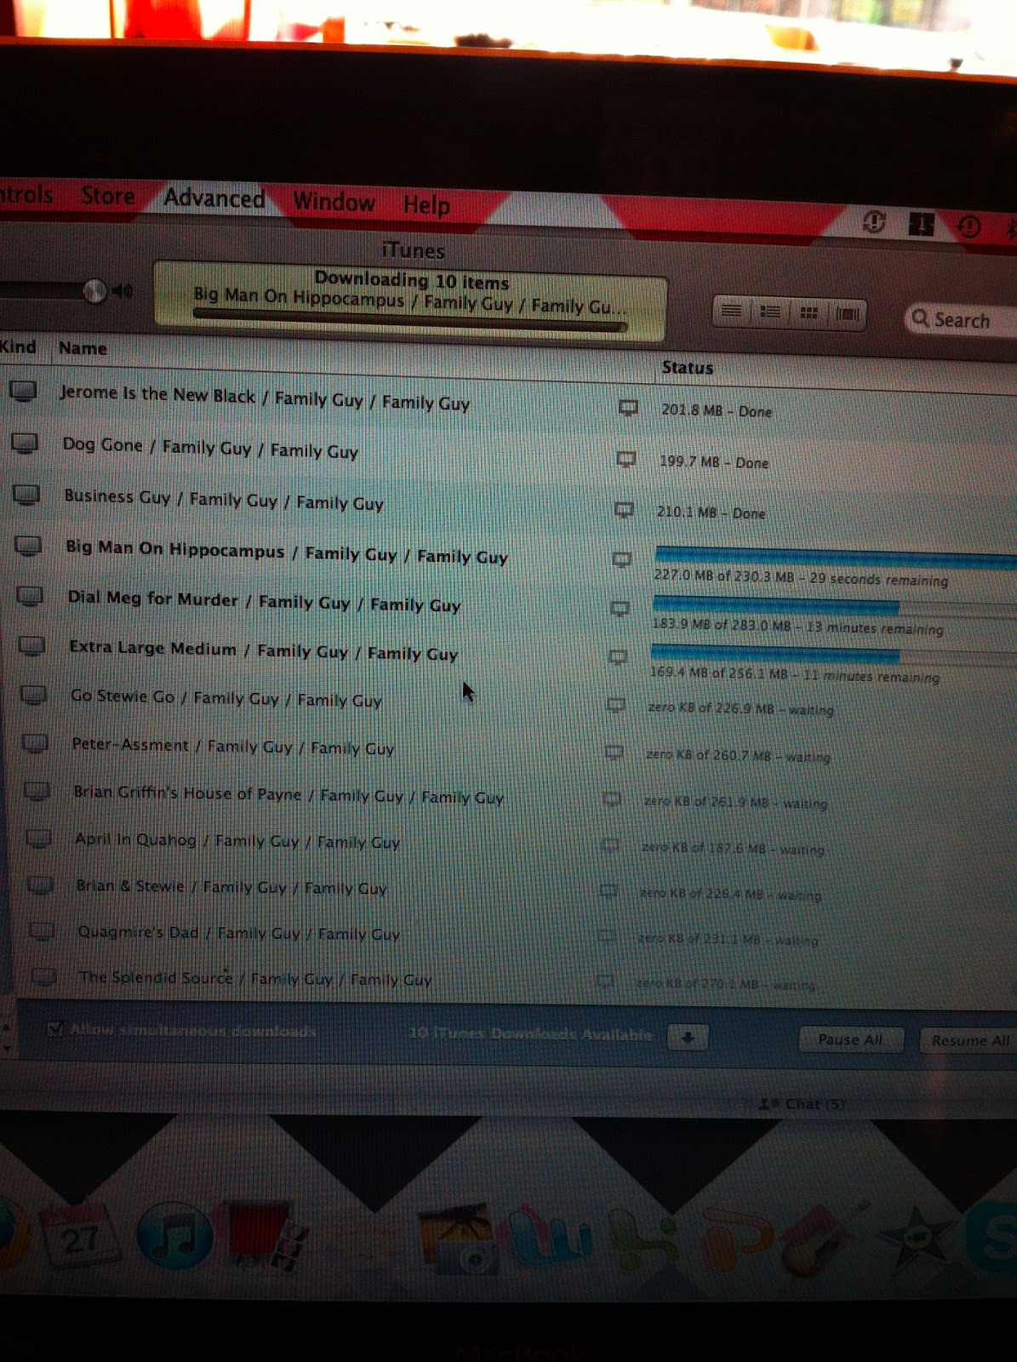Open the Help menu

426,205
